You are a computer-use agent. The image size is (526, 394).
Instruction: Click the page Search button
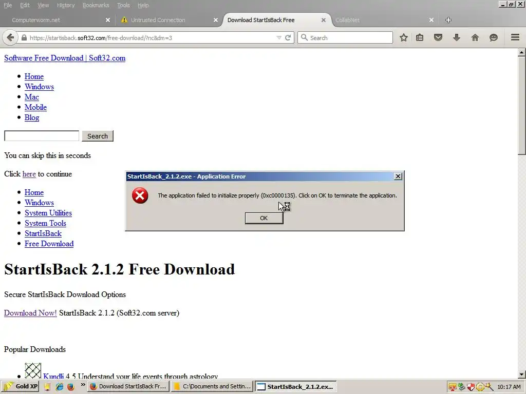point(98,136)
